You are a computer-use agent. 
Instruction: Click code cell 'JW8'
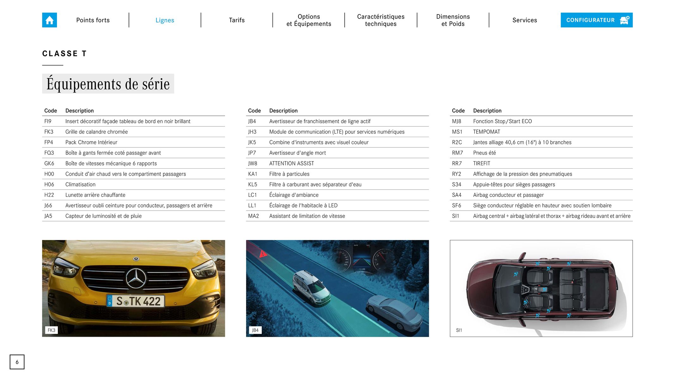point(253,163)
